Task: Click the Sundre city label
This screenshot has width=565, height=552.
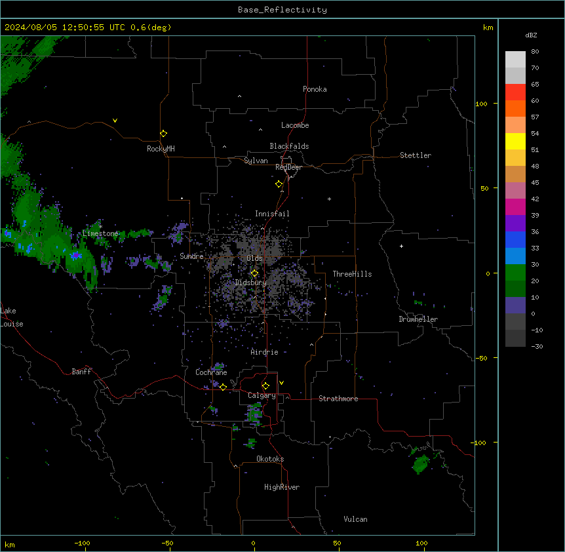Action: (x=191, y=256)
